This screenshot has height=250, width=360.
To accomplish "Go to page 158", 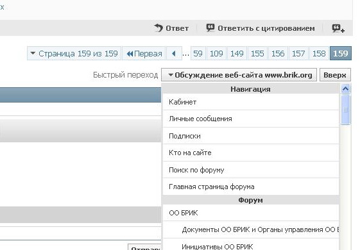I will pyautogui.click(x=319, y=54).
